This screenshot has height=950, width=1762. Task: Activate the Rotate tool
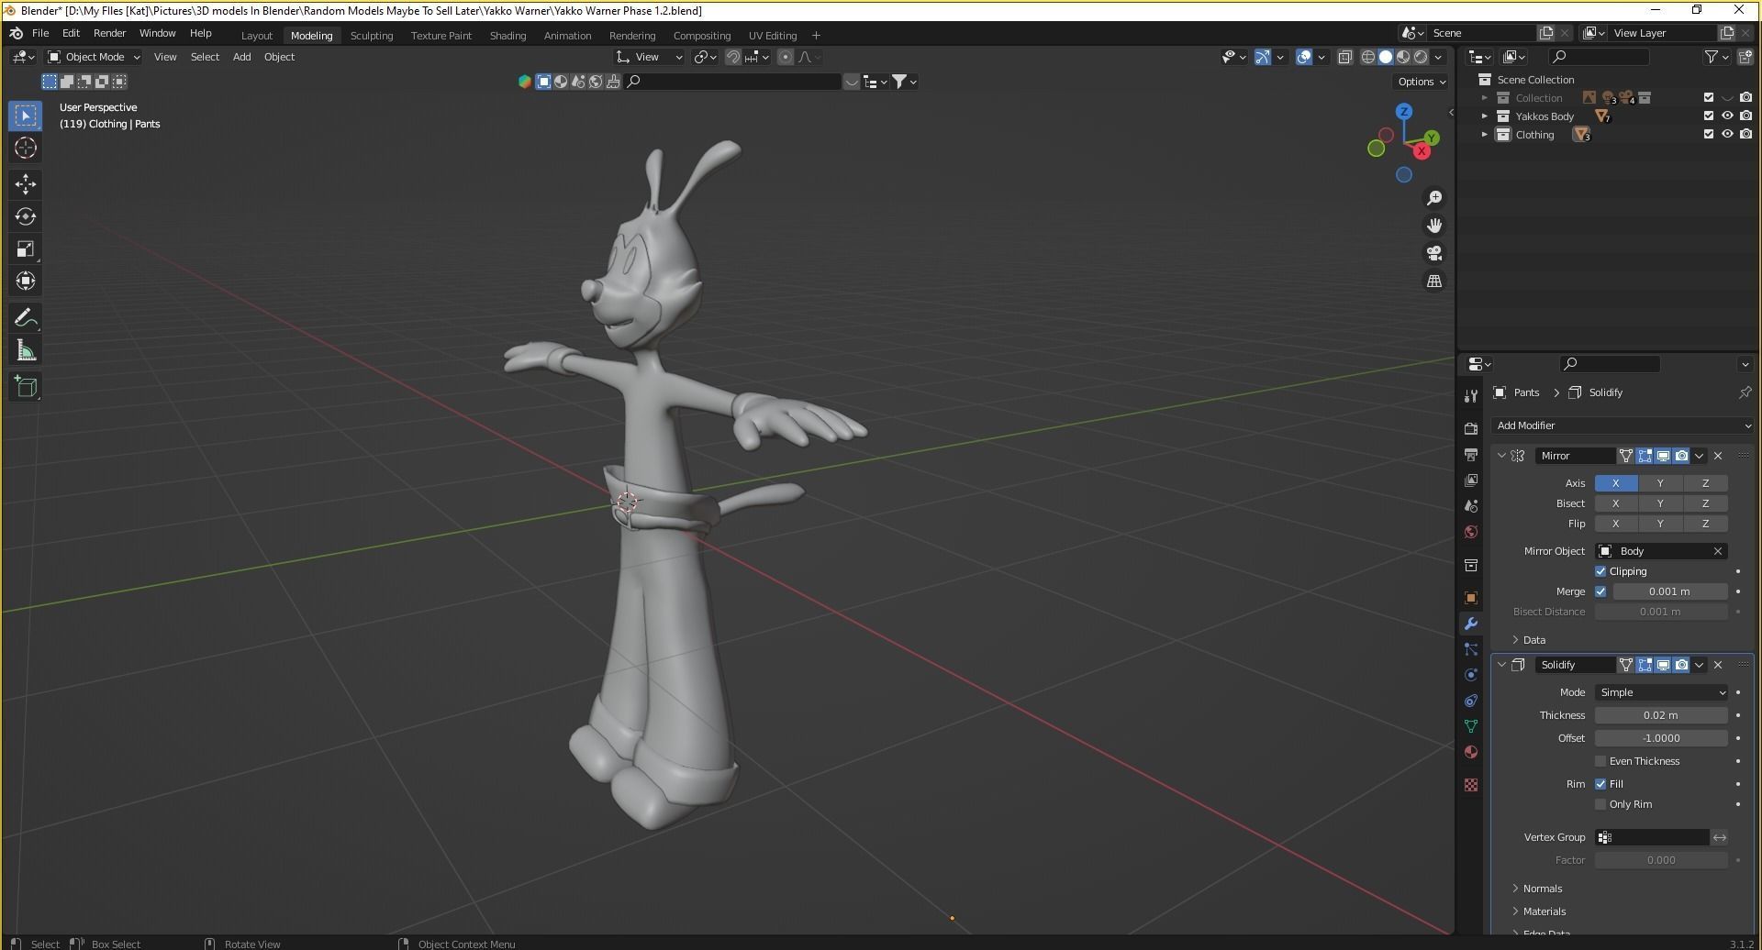pos(26,216)
